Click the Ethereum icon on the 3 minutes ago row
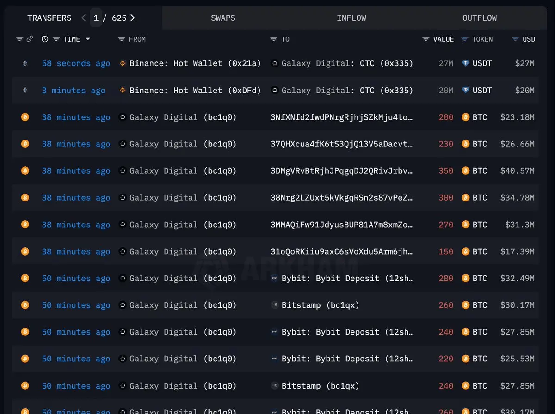 tap(25, 91)
